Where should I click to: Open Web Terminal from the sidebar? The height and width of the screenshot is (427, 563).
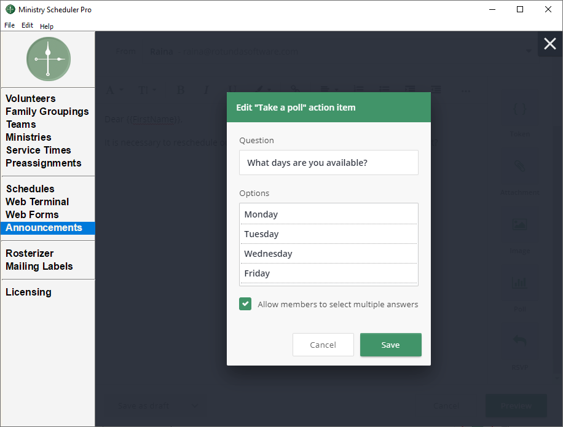click(x=37, y=202)
